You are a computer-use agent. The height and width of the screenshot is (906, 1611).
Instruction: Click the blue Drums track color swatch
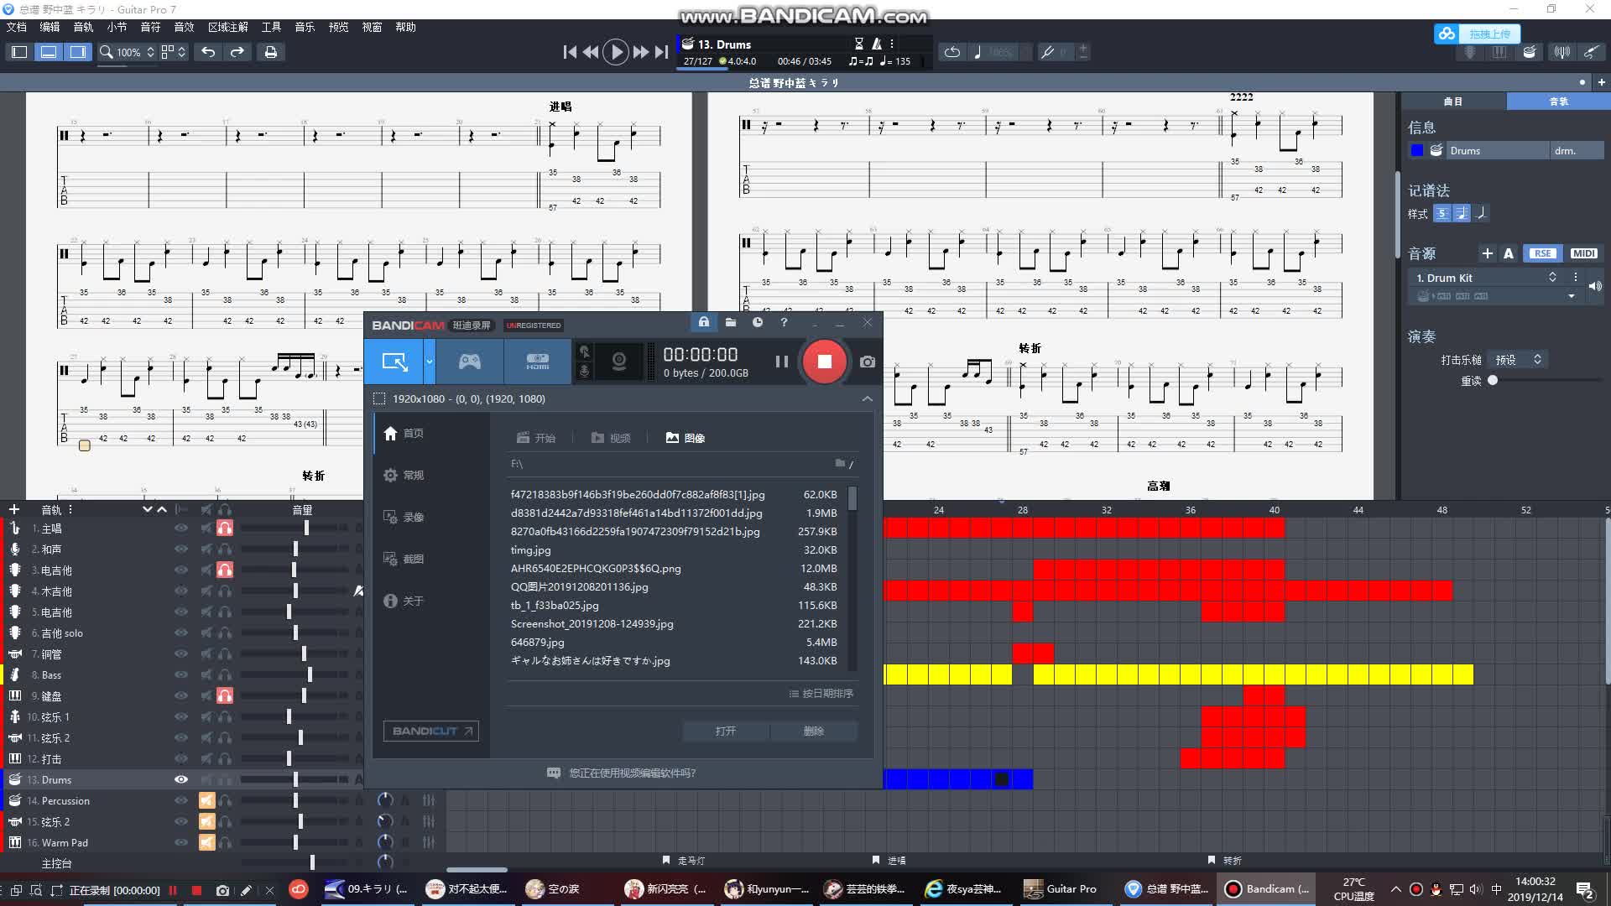(x=1417, y=151)
